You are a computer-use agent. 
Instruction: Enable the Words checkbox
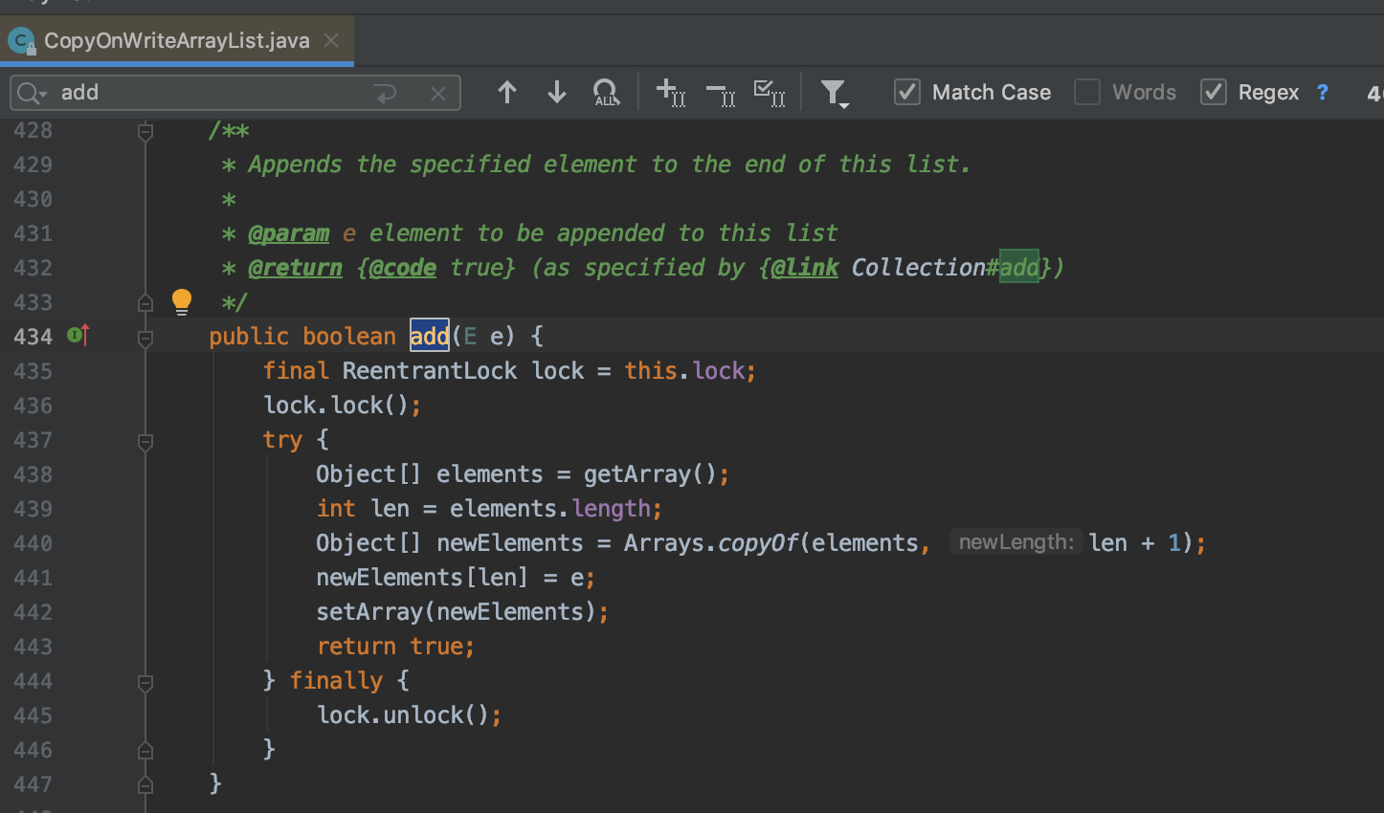(1087, 93)
